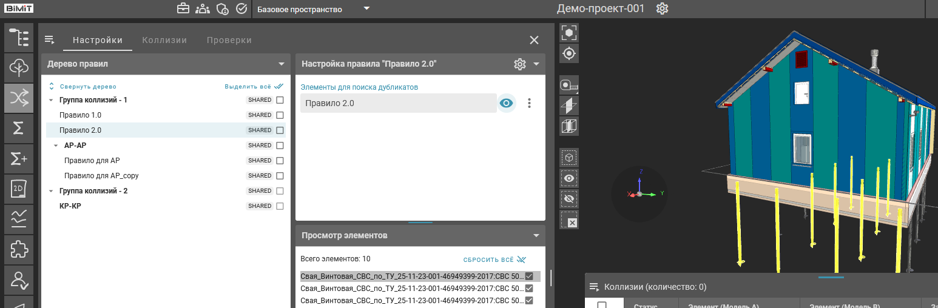Click the zoom-to-fit icon in viewport

(569, 33)
